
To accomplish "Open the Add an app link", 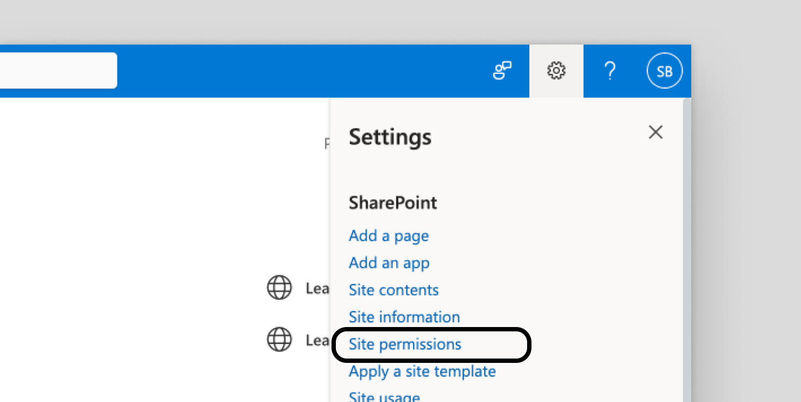I will [389, 263].
